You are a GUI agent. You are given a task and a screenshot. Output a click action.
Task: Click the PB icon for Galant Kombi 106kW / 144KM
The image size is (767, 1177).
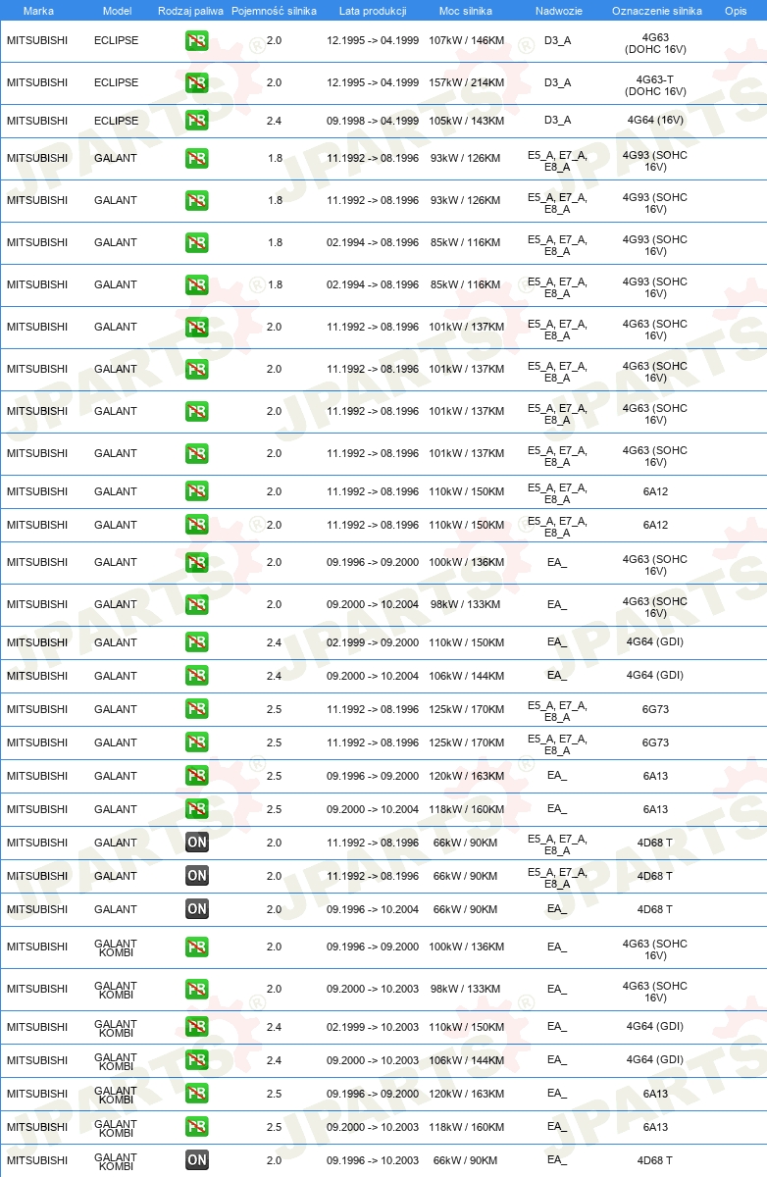click(197, 1060)
